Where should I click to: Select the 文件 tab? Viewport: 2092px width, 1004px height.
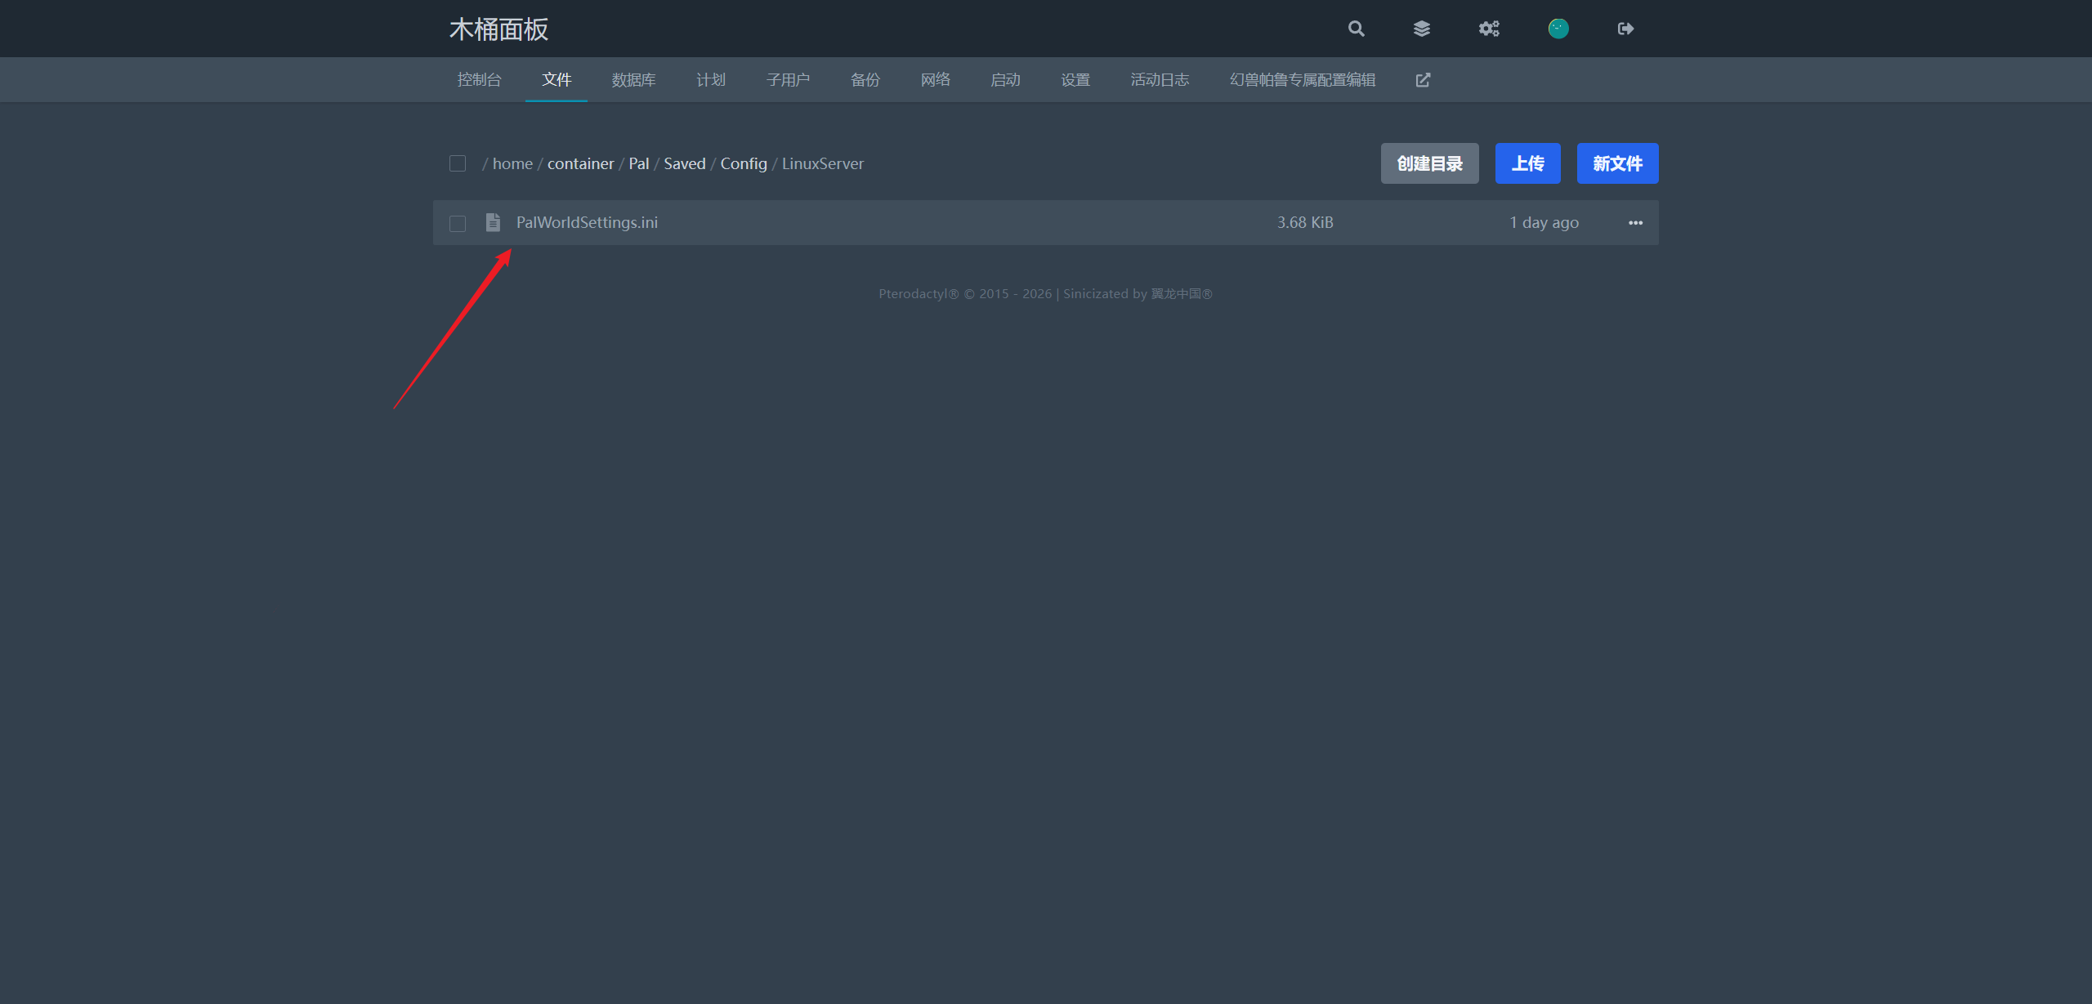coord(557,80)
